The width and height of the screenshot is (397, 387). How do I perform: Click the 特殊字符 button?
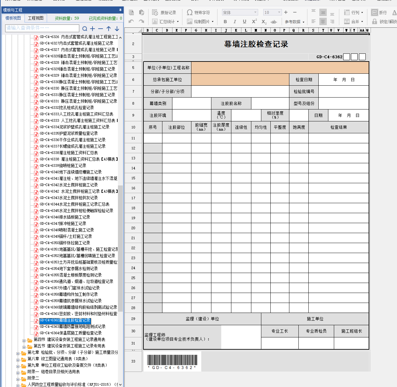pyautogui.click(x=198, y=13)
